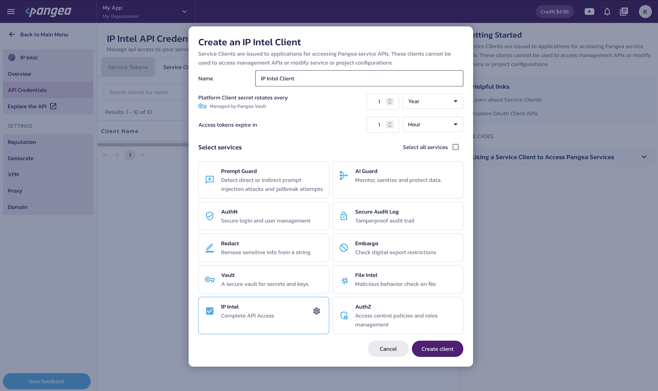Select the AuthN service card

tap(264, 216)
